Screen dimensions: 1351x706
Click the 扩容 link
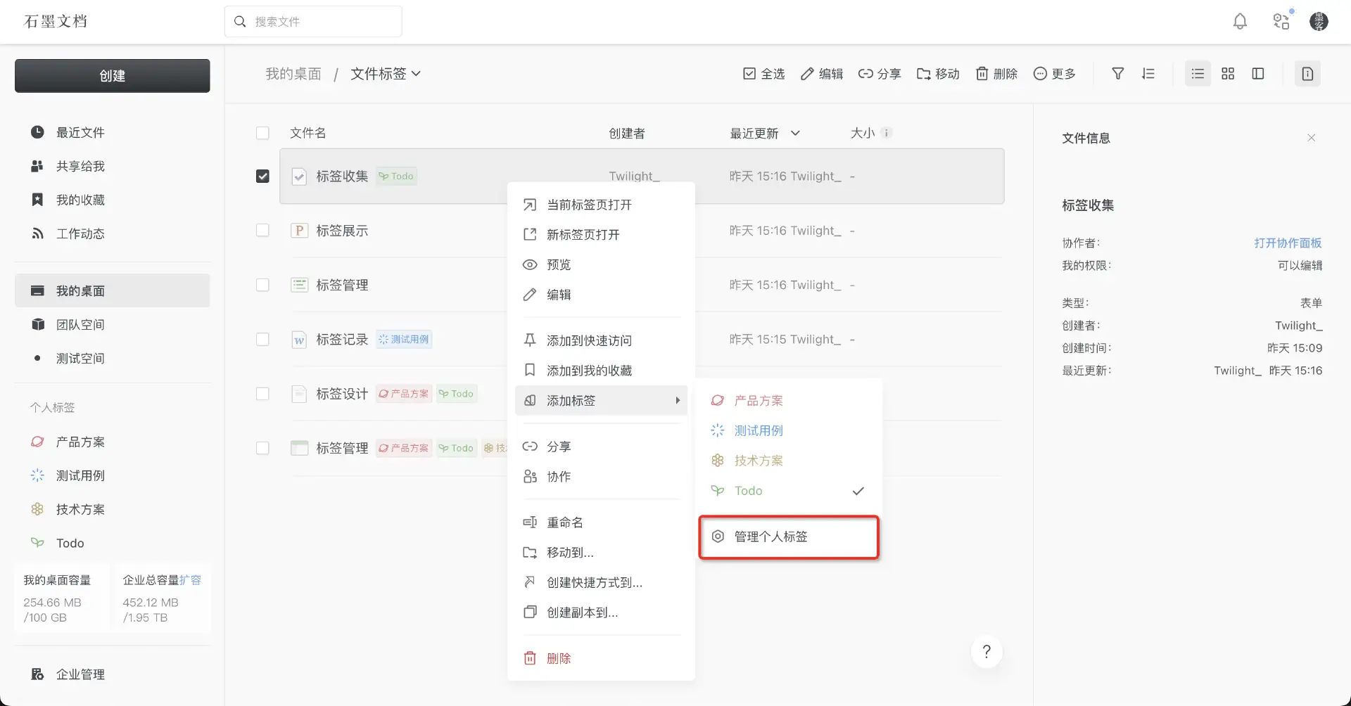coord(190,580)
